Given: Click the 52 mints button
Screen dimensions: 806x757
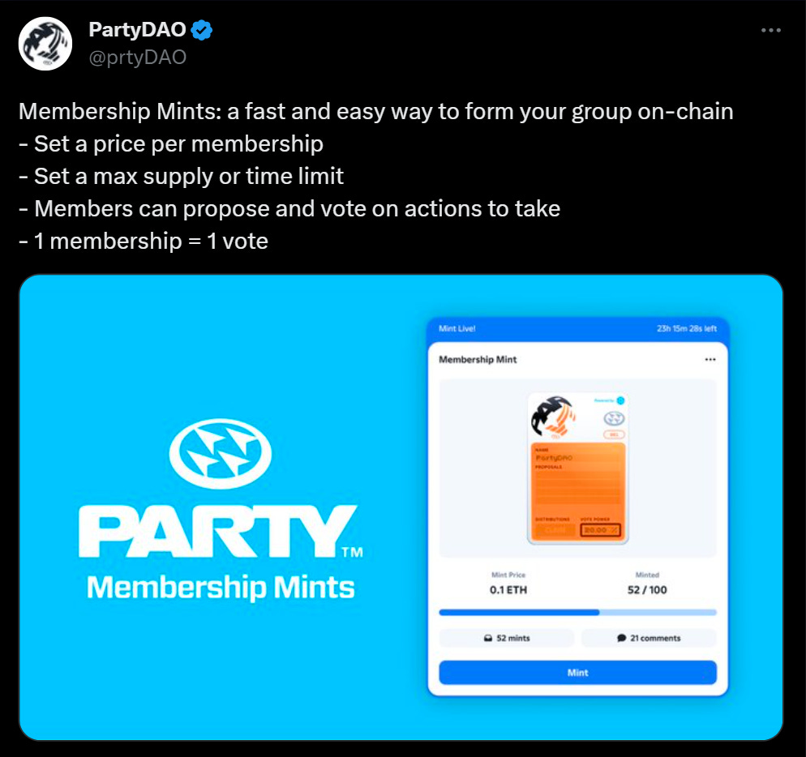Looking at the screenshot, I should [x=507, y=638].
